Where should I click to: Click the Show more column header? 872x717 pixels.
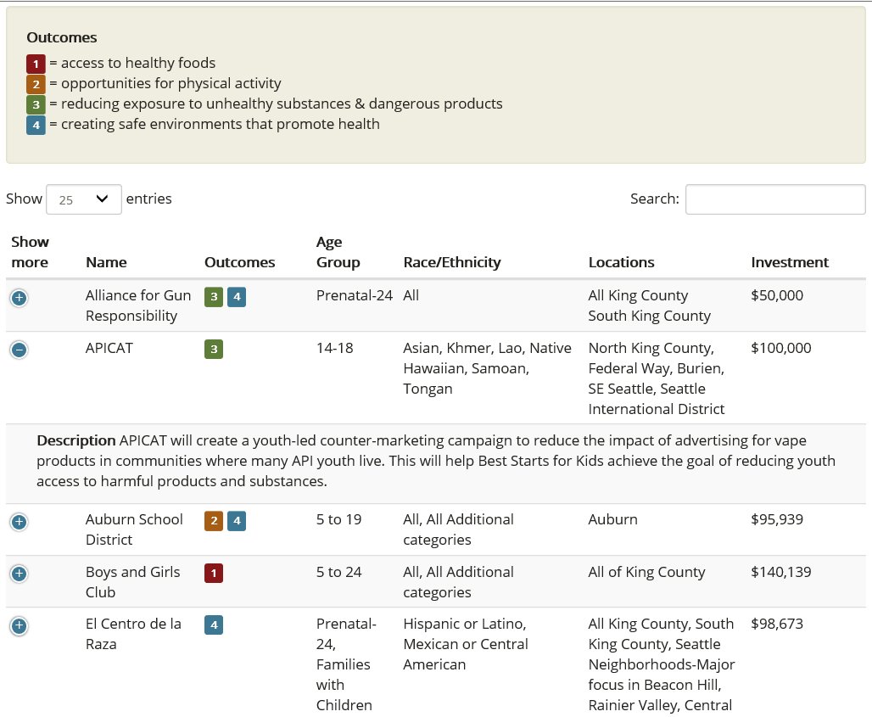tap(30, 252)
